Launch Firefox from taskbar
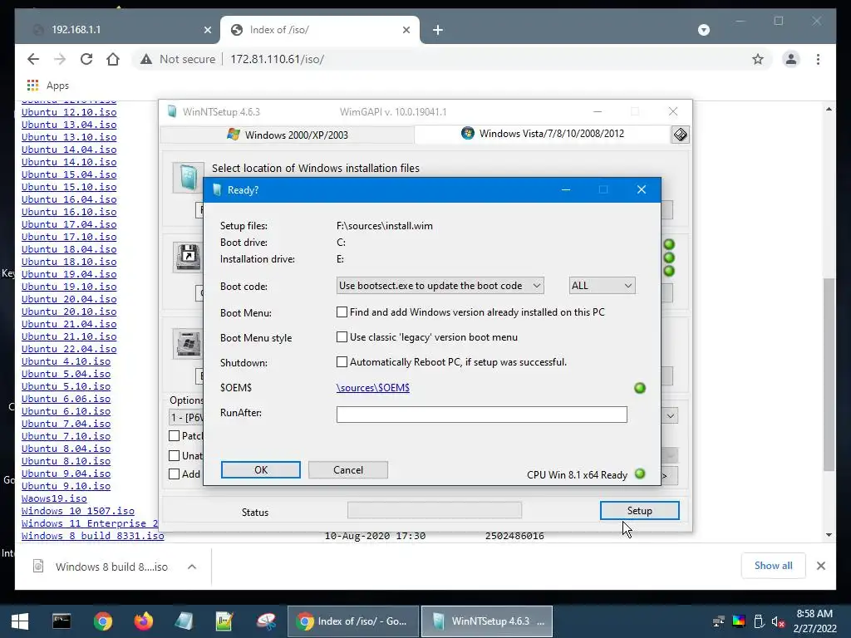851x638 pixels. 143,621
